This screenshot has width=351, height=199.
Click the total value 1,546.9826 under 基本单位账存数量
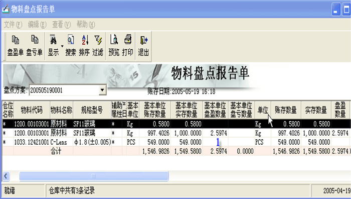pyautogui.click(x=156, y=151)
